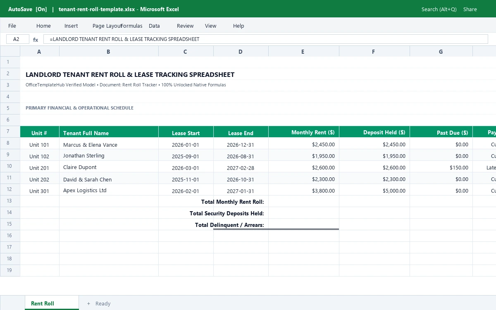Click the Name Box showing A2

(18, 39)
